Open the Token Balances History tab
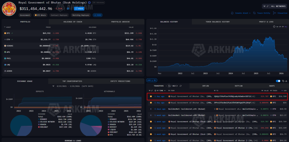The image size is (289, 142). click(218, 22)
